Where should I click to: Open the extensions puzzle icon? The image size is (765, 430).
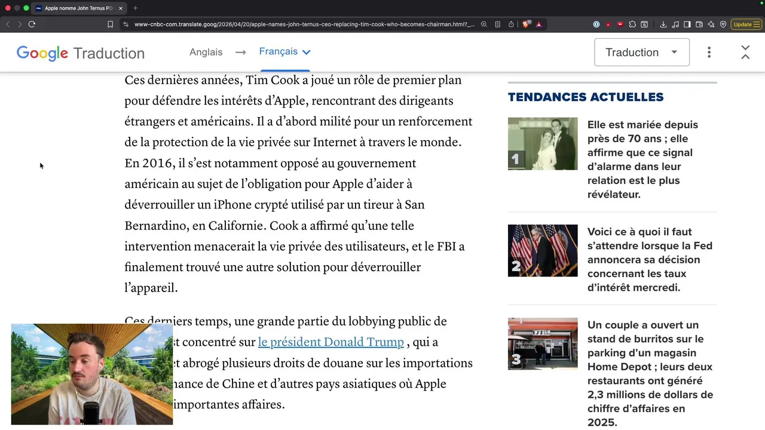coord(632,24)
